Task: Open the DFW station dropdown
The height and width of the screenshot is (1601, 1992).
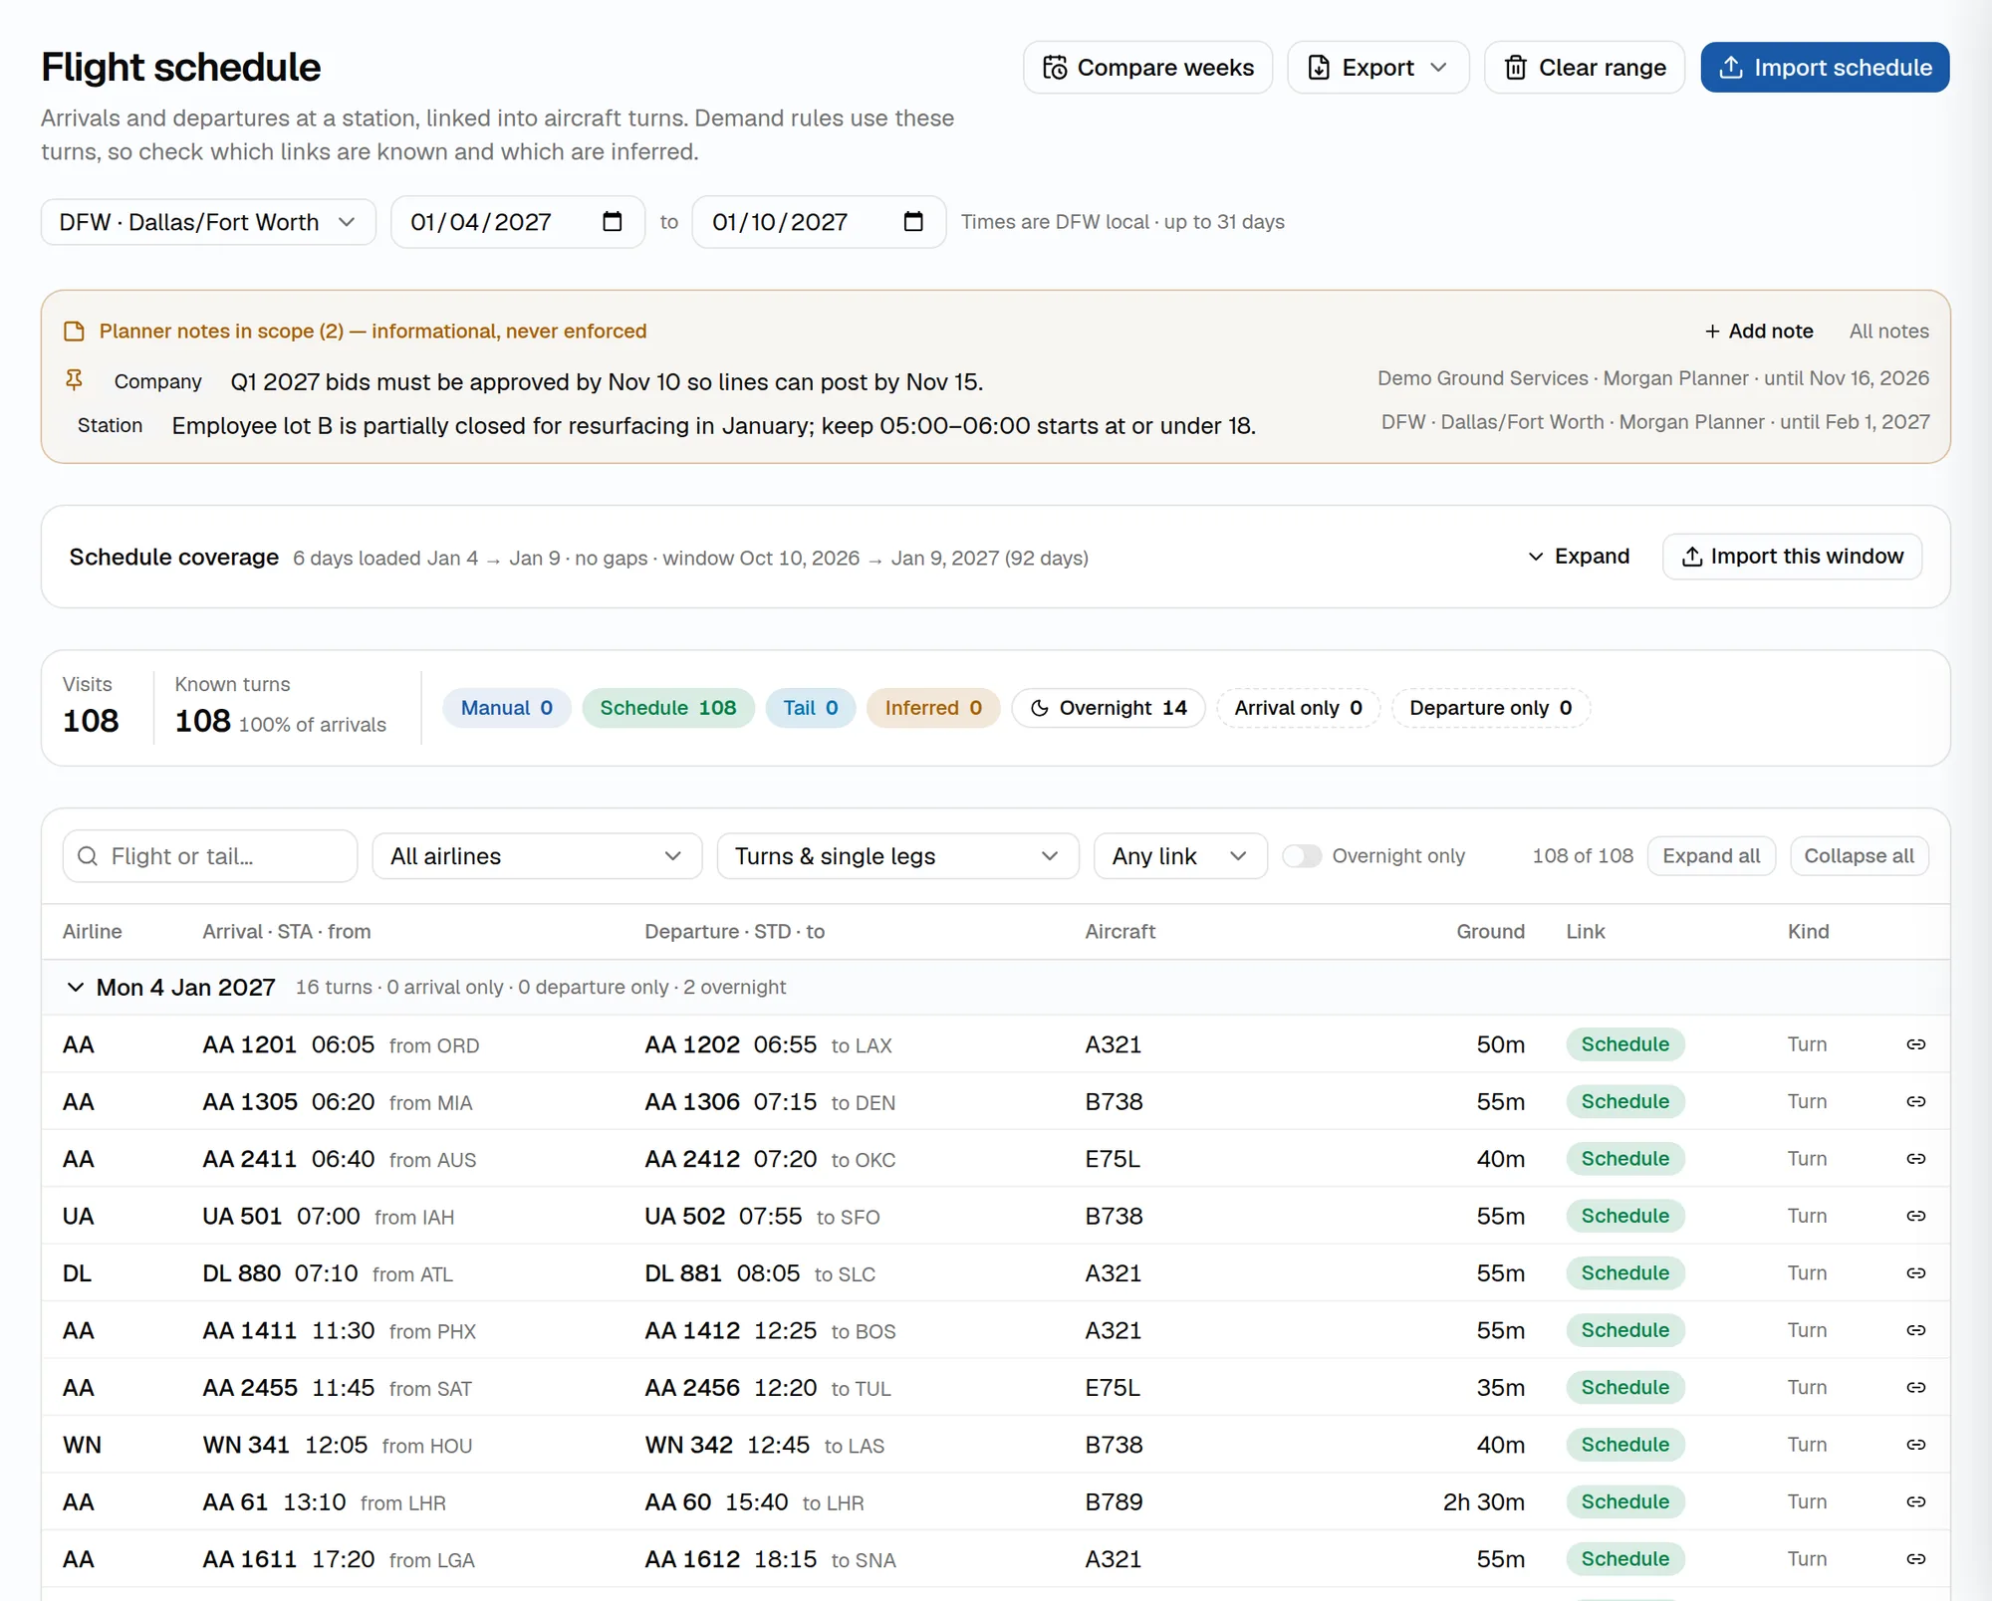Action: tap(208, 222)
